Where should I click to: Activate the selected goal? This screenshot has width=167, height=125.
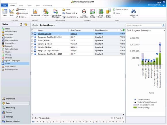click(x=21, y=9)
